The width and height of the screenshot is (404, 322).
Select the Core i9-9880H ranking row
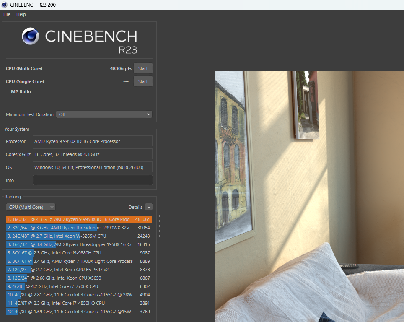click(79, 253)
